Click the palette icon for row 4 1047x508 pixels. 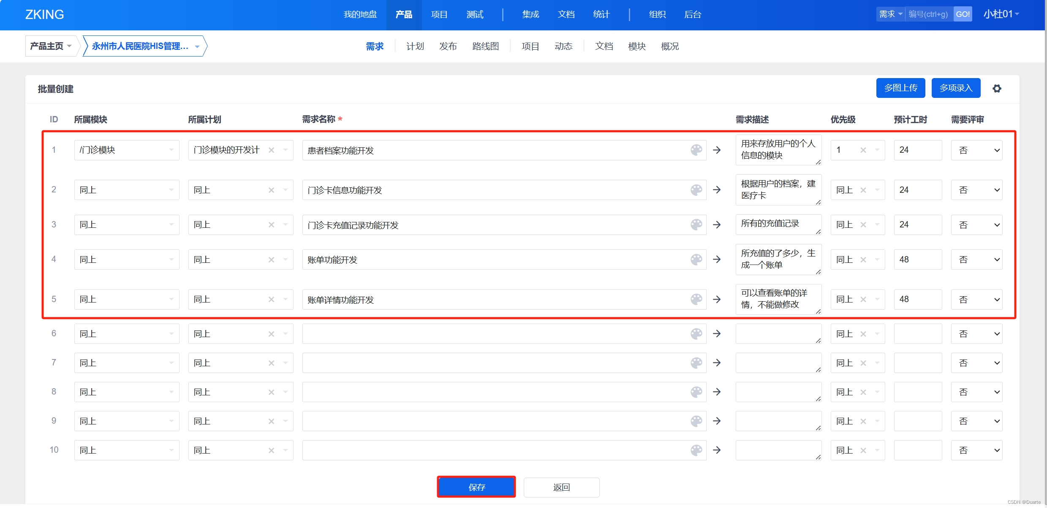point(696,259)
